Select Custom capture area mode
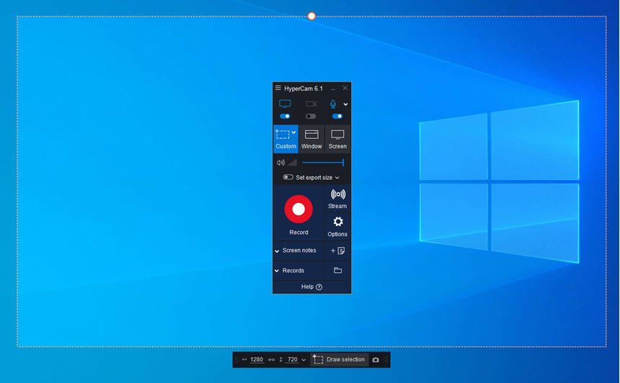This screenshot has width=620, height=383. point(285,139)
